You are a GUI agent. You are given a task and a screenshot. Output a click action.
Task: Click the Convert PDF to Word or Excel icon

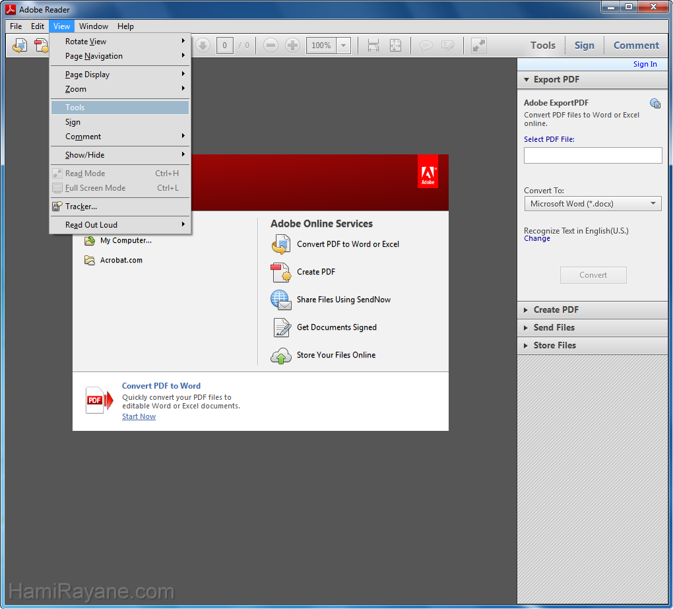pos(280,244)
